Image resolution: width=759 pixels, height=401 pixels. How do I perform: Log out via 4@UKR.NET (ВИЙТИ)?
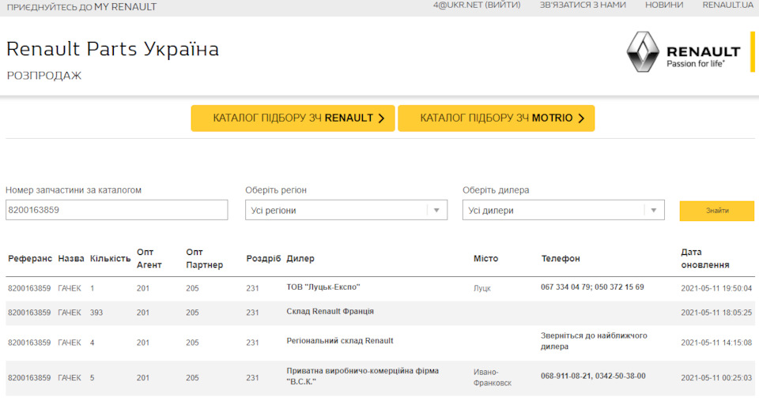(x=477, y=5)
